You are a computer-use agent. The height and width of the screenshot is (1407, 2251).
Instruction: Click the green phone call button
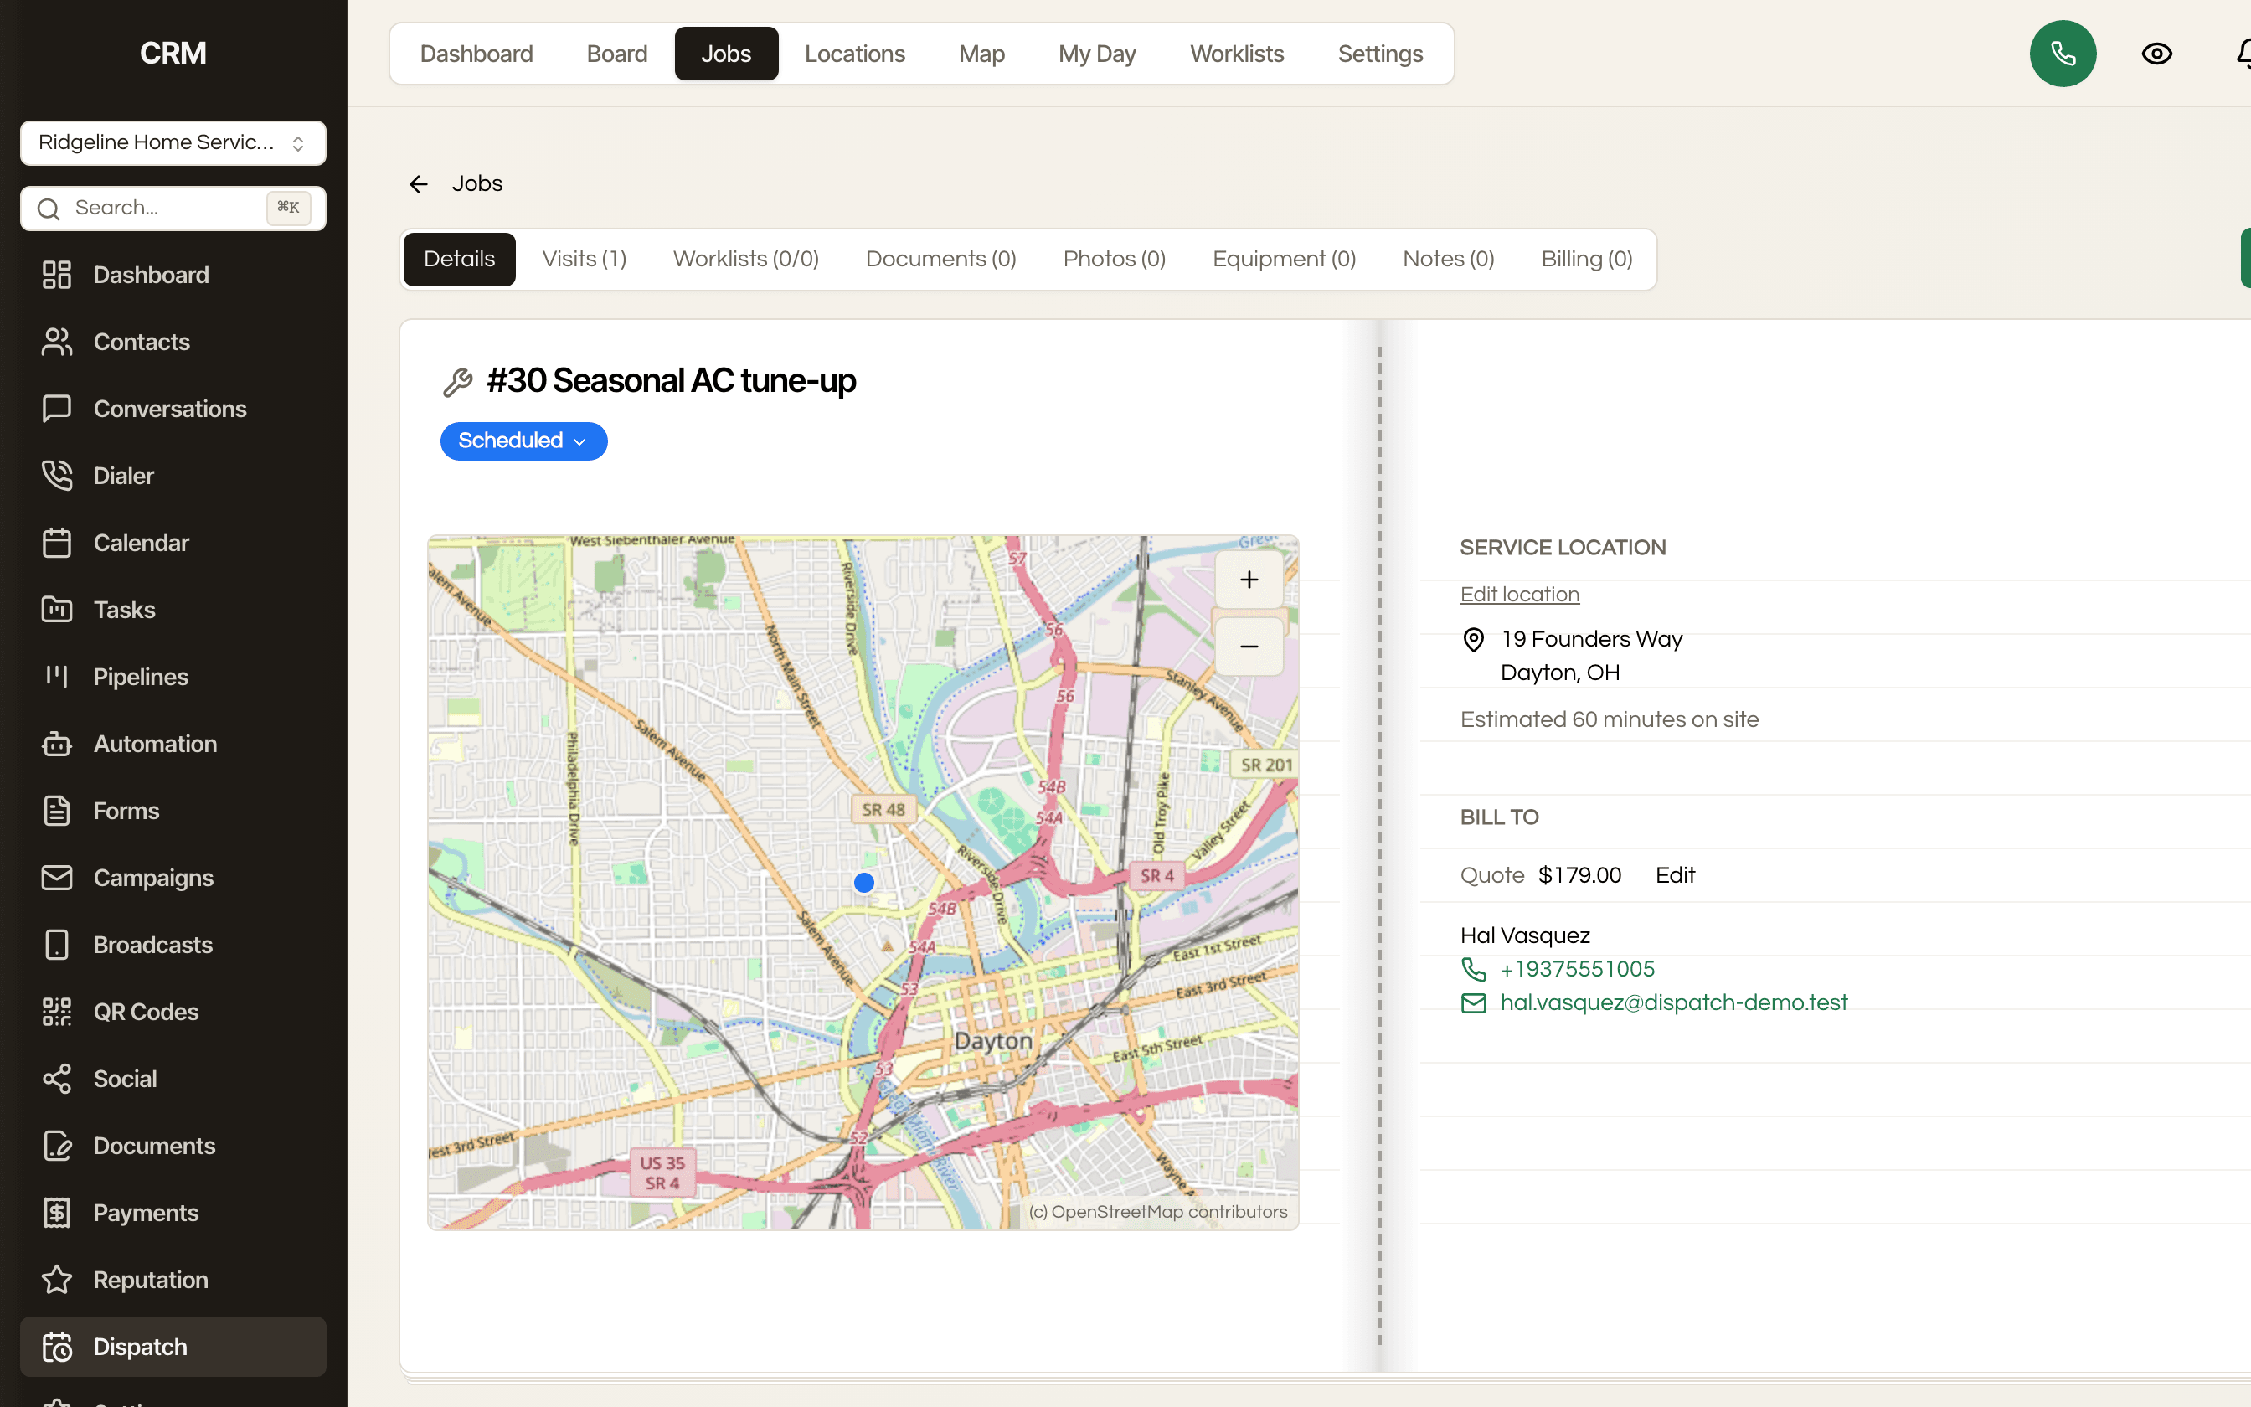pyautogui.click(x=2063, y=54)
